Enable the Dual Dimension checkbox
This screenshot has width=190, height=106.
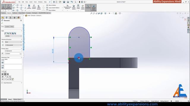(x=2, y=83)
